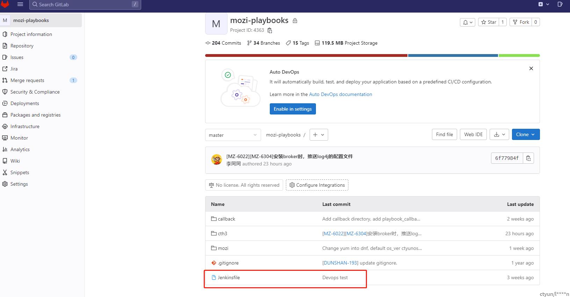Open the .gitignore file
The height and width of the screenshot is (297, 570).
(228, 263)
